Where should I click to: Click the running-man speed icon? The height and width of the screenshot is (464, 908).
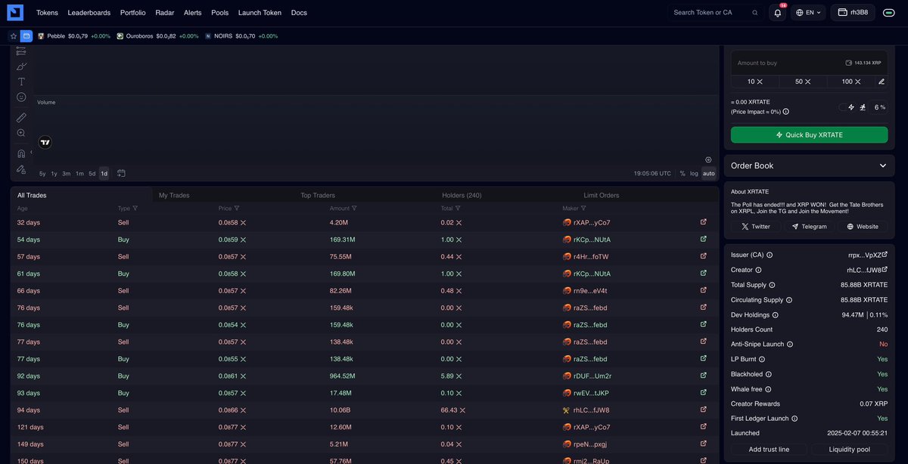click(x=864, y=107)
